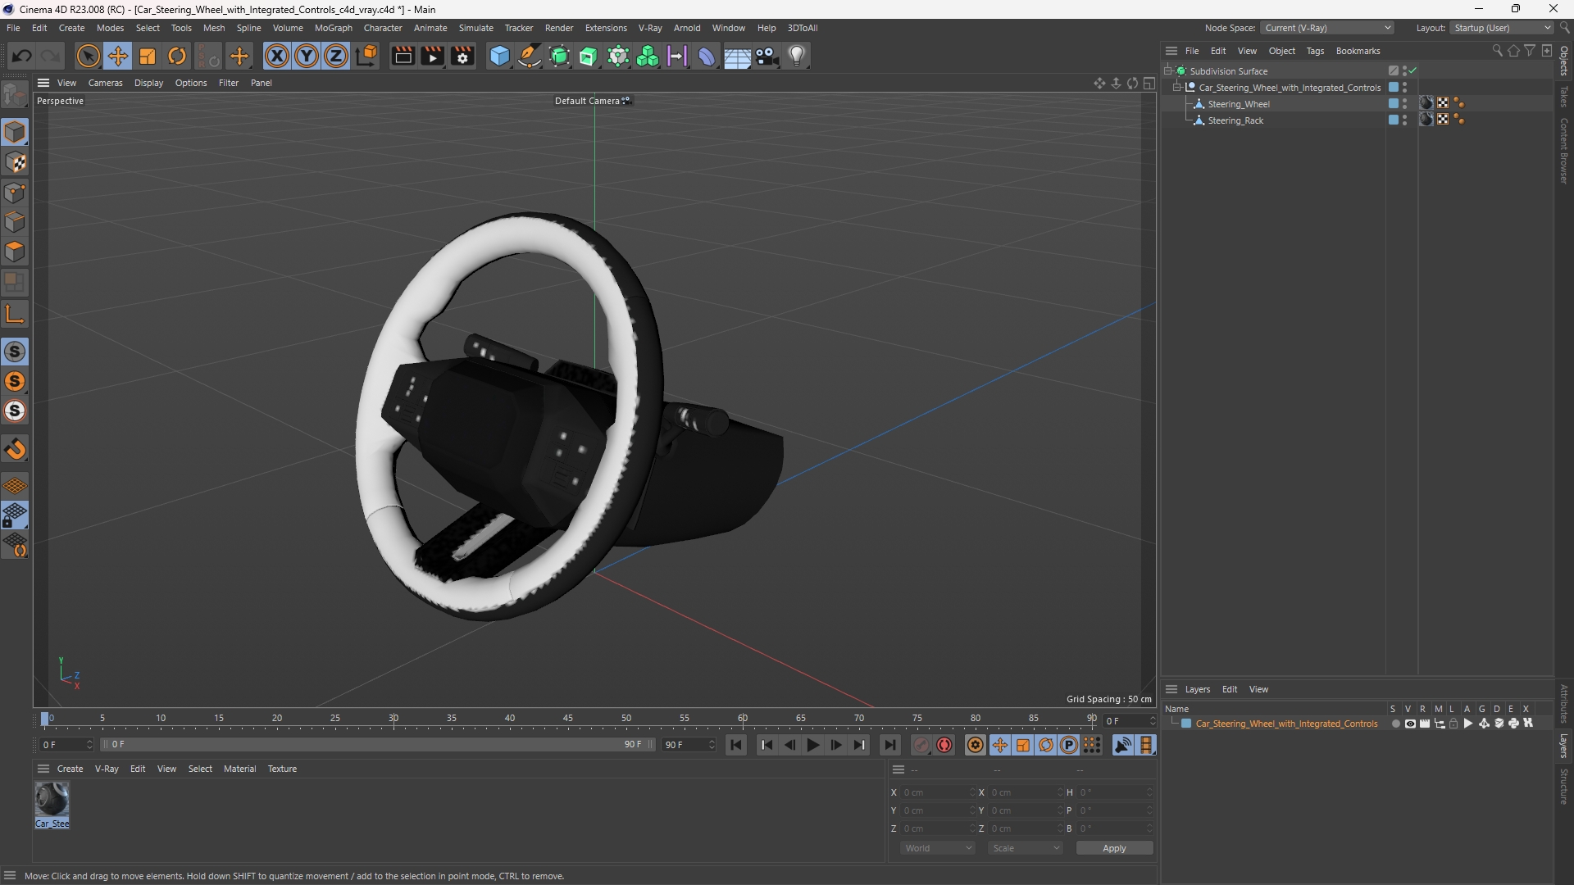
Task: Play the animation forward
Action: [x=812, y=745]
